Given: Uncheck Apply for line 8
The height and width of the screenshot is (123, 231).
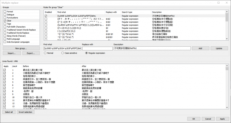Looking at the screenshot, I should [x=4, y=91].
